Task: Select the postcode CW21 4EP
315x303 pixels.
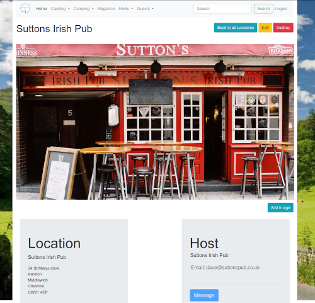Action: tap(38, 292)
